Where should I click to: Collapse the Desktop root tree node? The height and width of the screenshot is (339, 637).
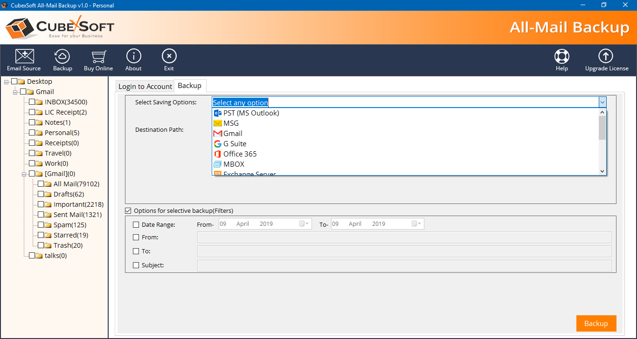6,82
